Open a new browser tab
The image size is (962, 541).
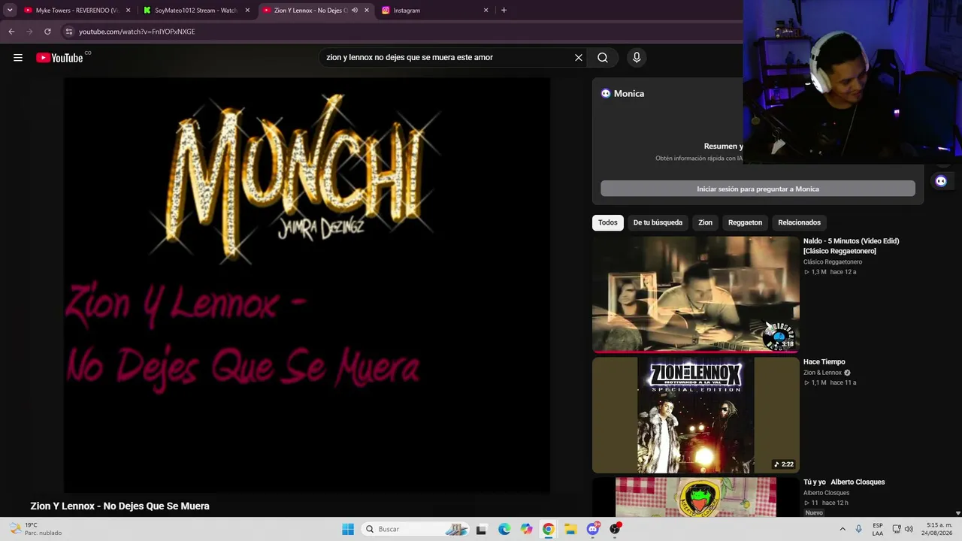(x=504, y=11)
